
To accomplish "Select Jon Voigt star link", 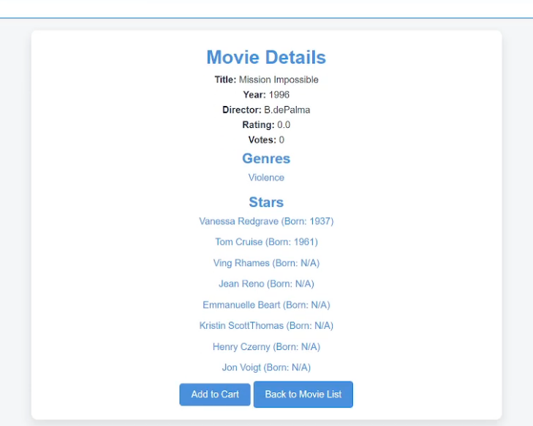I will (x=266, y=368).
